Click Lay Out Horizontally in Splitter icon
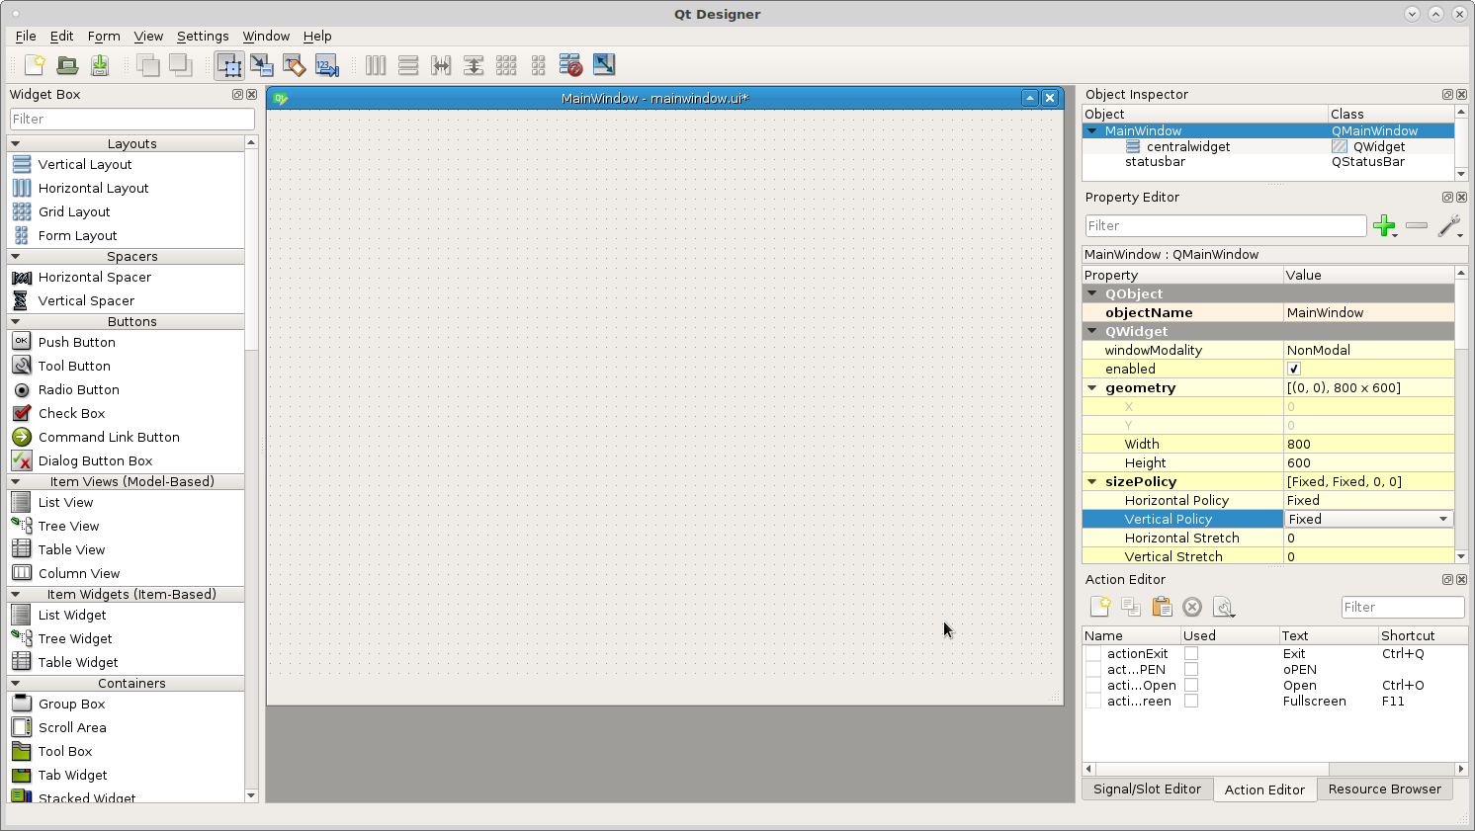The height and width of the screenshot is (831, 1475). 441,65
